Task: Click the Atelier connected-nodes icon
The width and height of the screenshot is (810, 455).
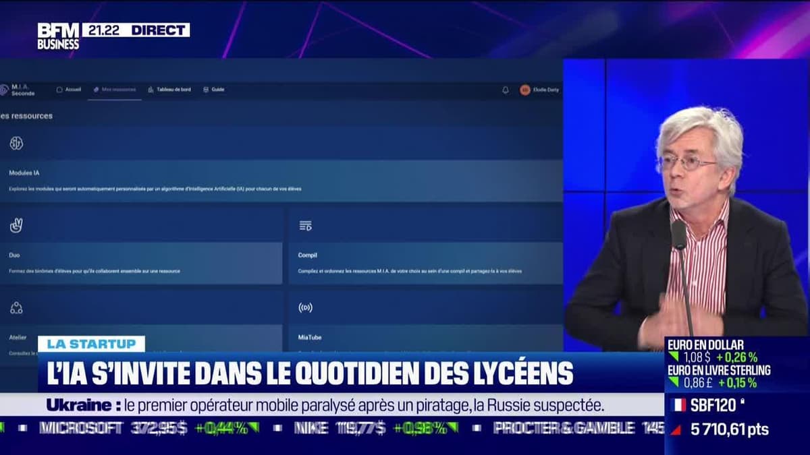Action: coord(16,308)
